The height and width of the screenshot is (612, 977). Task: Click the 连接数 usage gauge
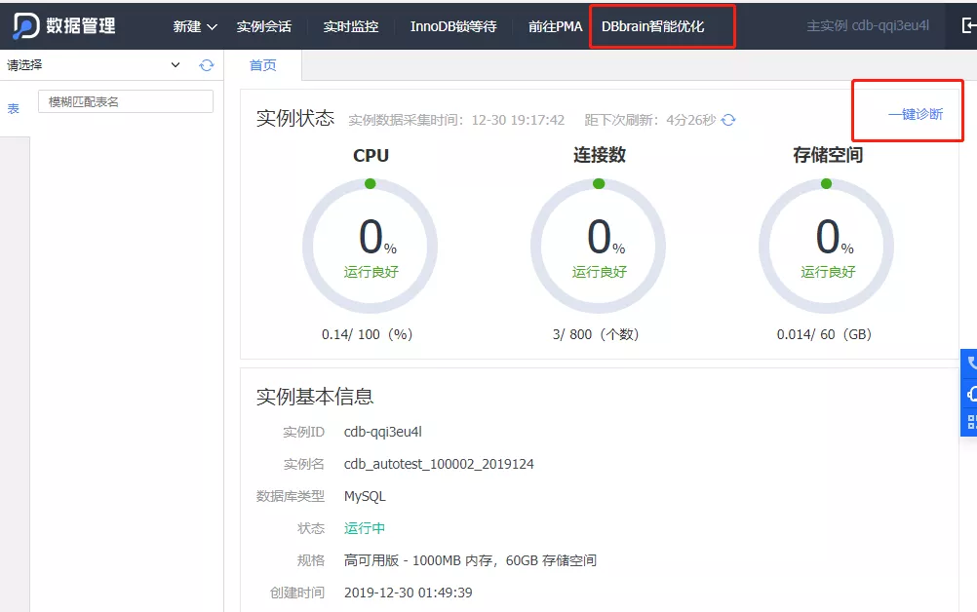(598, 246)
